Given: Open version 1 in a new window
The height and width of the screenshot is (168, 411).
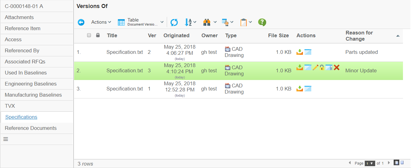Looking at the screenshot, I should pos(308,89).
